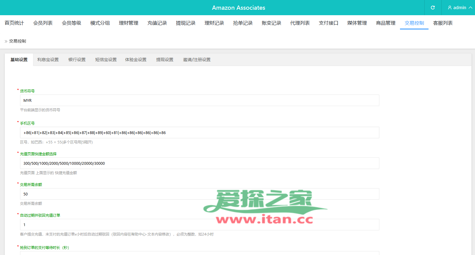Switch to 利息宝设置 tab
This screenshot has height=255, width=475.
(48, 60)
